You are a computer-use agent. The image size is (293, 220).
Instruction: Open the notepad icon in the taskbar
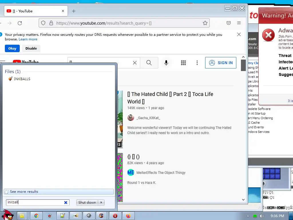[x=62, y=216]
